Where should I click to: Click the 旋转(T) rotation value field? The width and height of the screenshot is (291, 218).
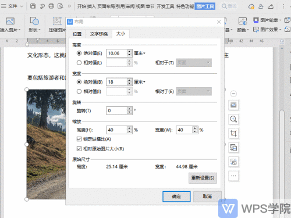117,110
